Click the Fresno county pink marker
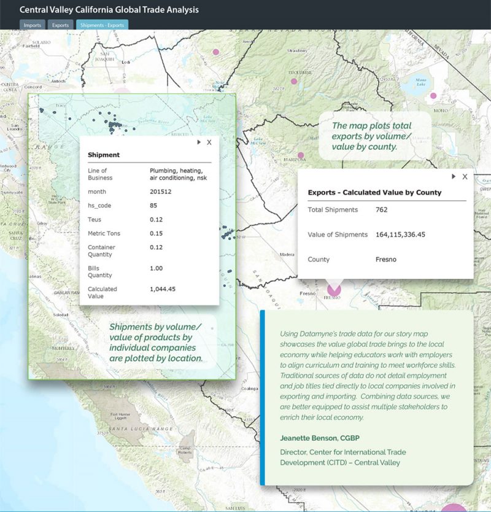Viewport: 491px width, 512px height. pos(334,289)
